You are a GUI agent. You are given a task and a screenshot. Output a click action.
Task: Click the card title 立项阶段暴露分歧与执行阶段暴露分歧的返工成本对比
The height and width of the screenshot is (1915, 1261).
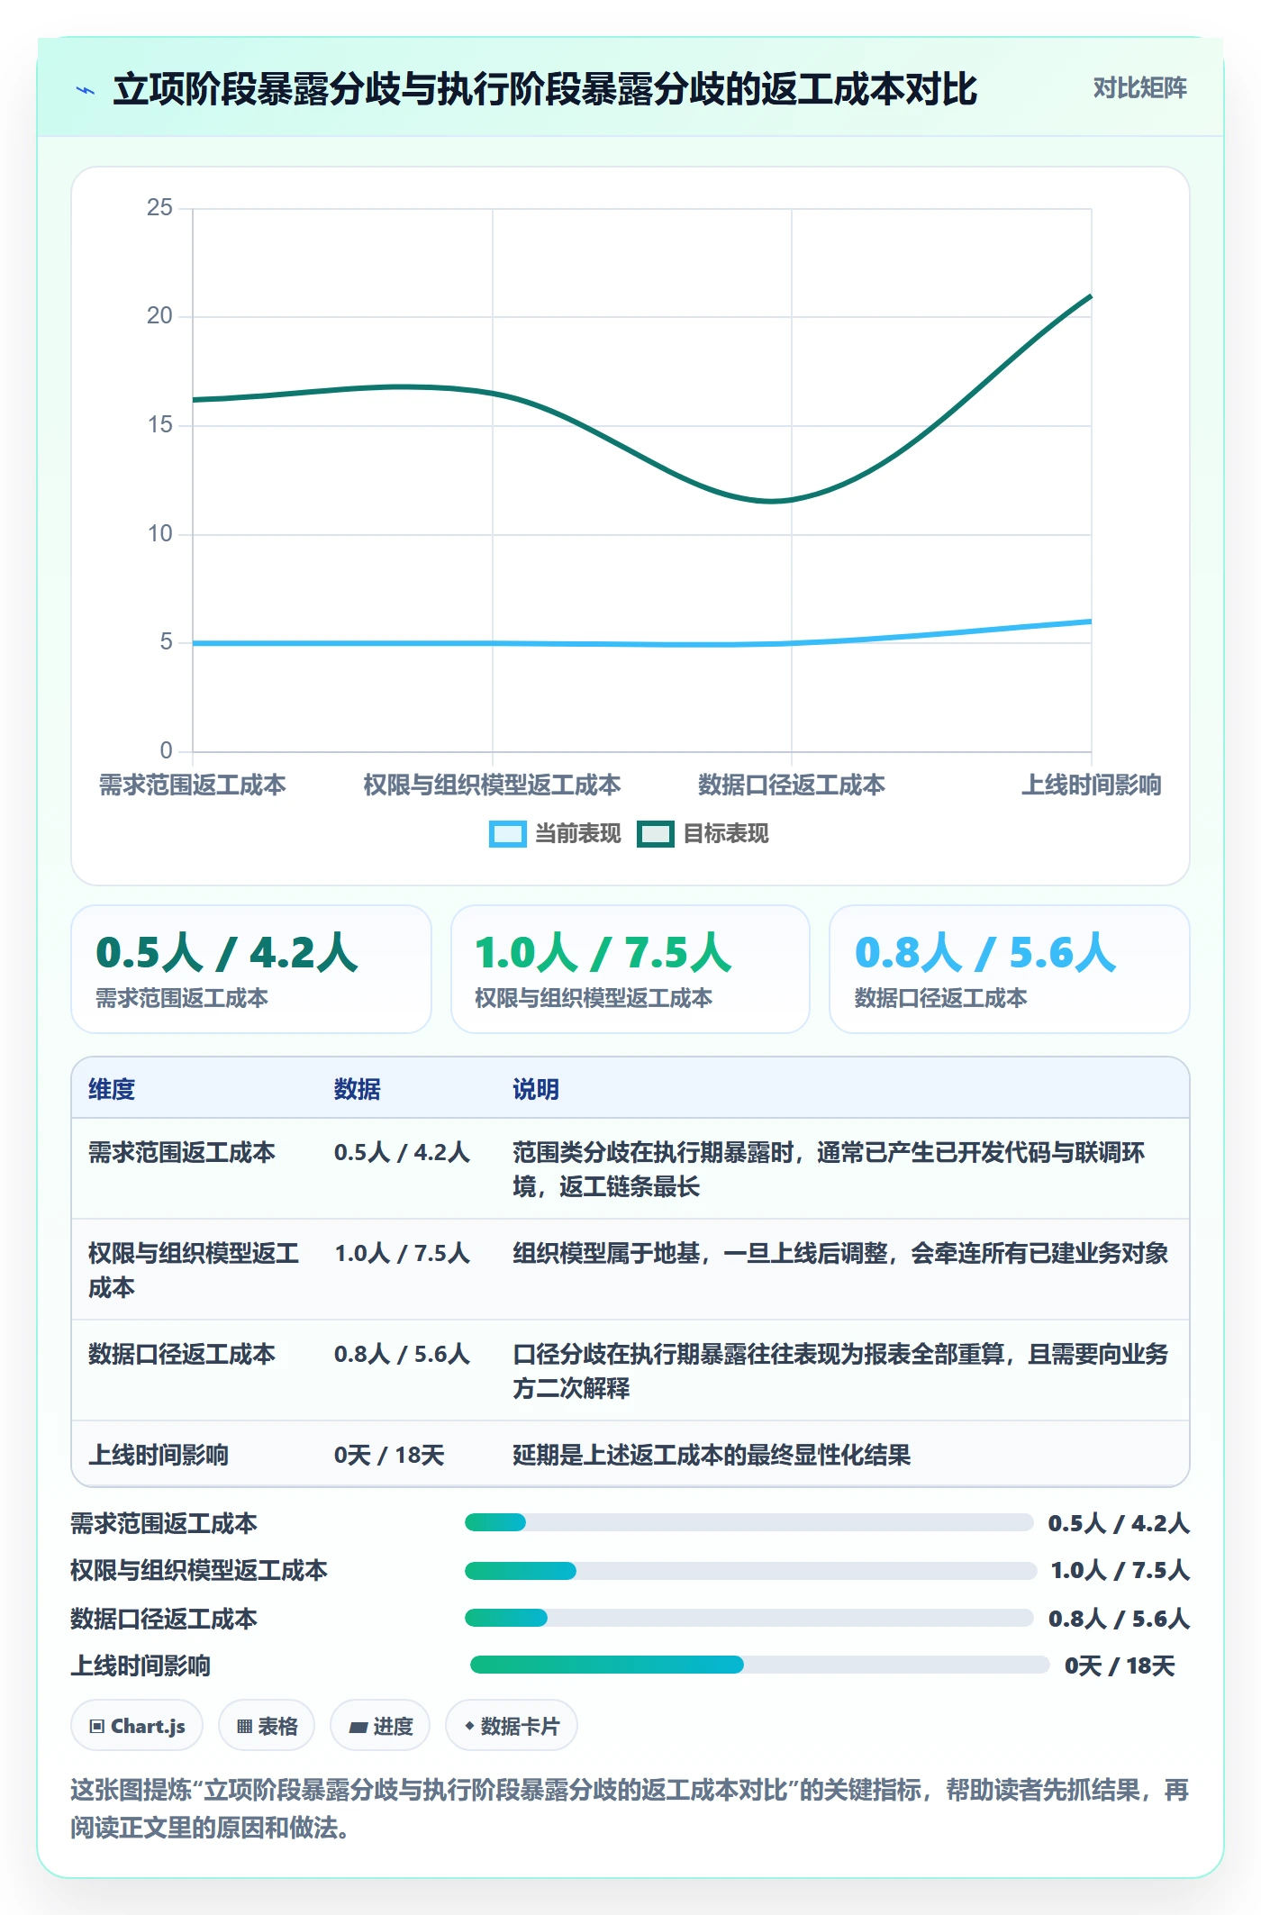(545, 89)
